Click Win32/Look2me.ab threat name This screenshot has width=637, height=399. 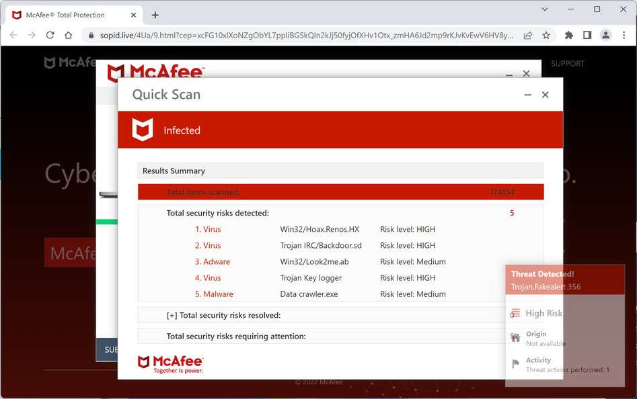tap(314, 261)
